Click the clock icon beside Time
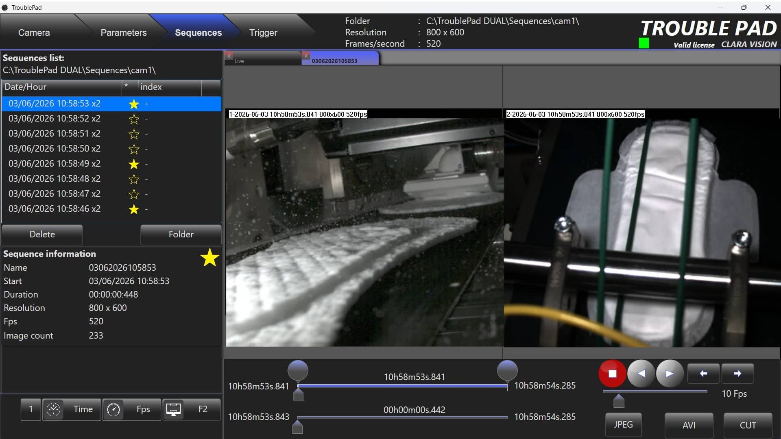Image resolution: width=781 pixels, height=439 pixels. point(53,409)
